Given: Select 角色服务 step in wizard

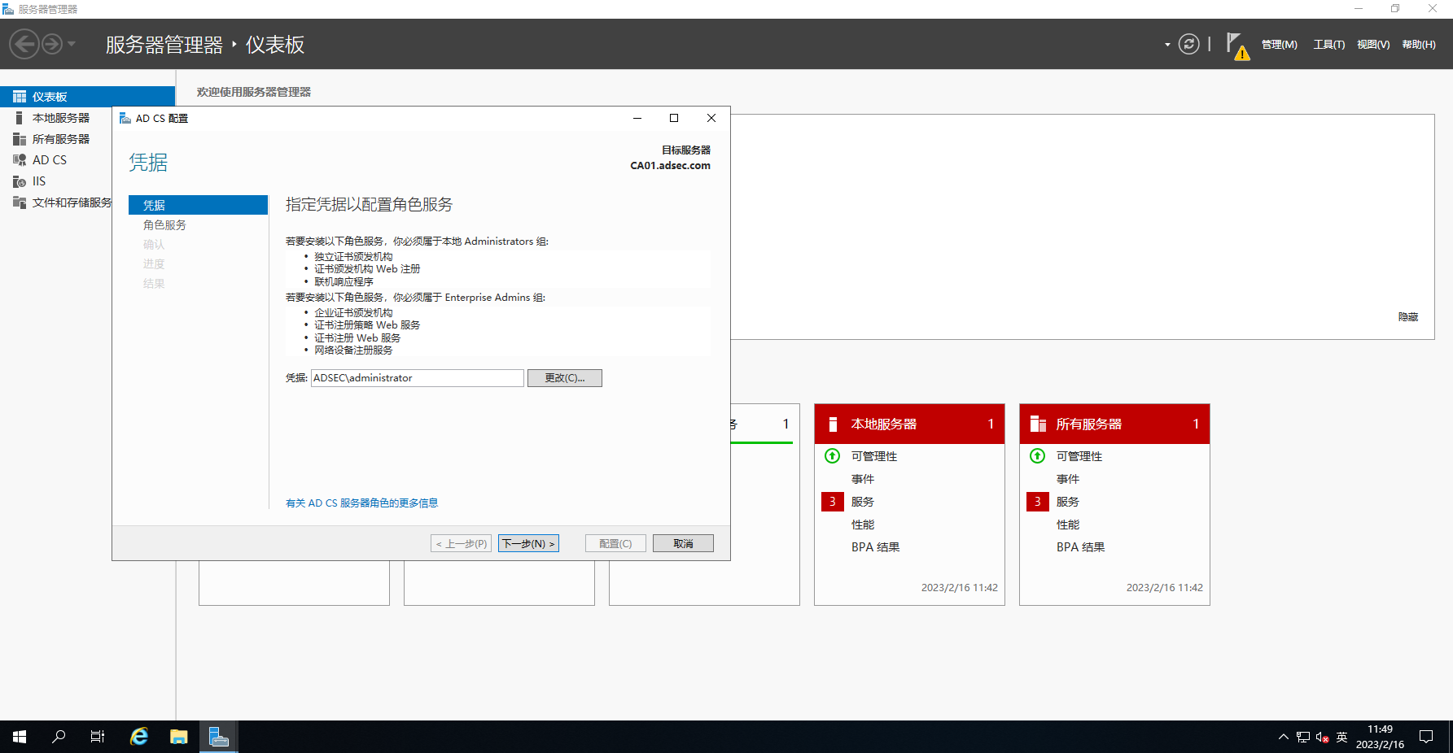Looking at the screenshot, I should pyautogui.click(x=164, y=225).
